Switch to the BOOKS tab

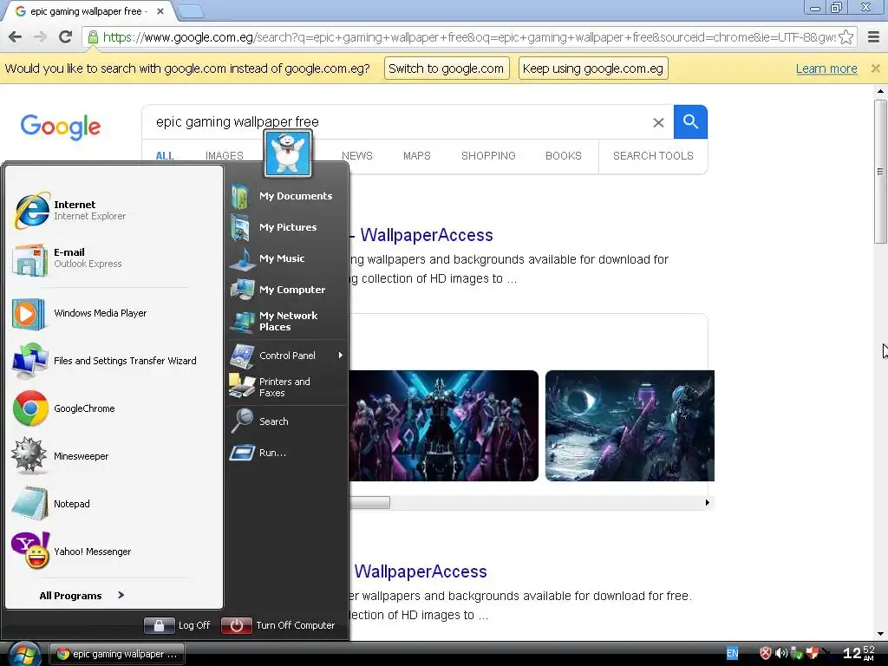[564, 156]
